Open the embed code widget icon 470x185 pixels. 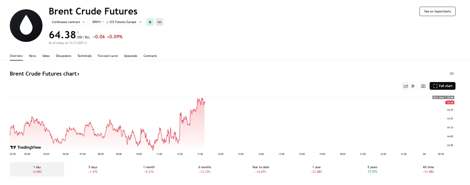452,73
